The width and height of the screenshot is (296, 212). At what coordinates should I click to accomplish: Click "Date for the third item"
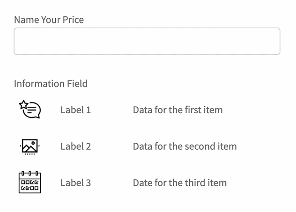tap(179, 183)
